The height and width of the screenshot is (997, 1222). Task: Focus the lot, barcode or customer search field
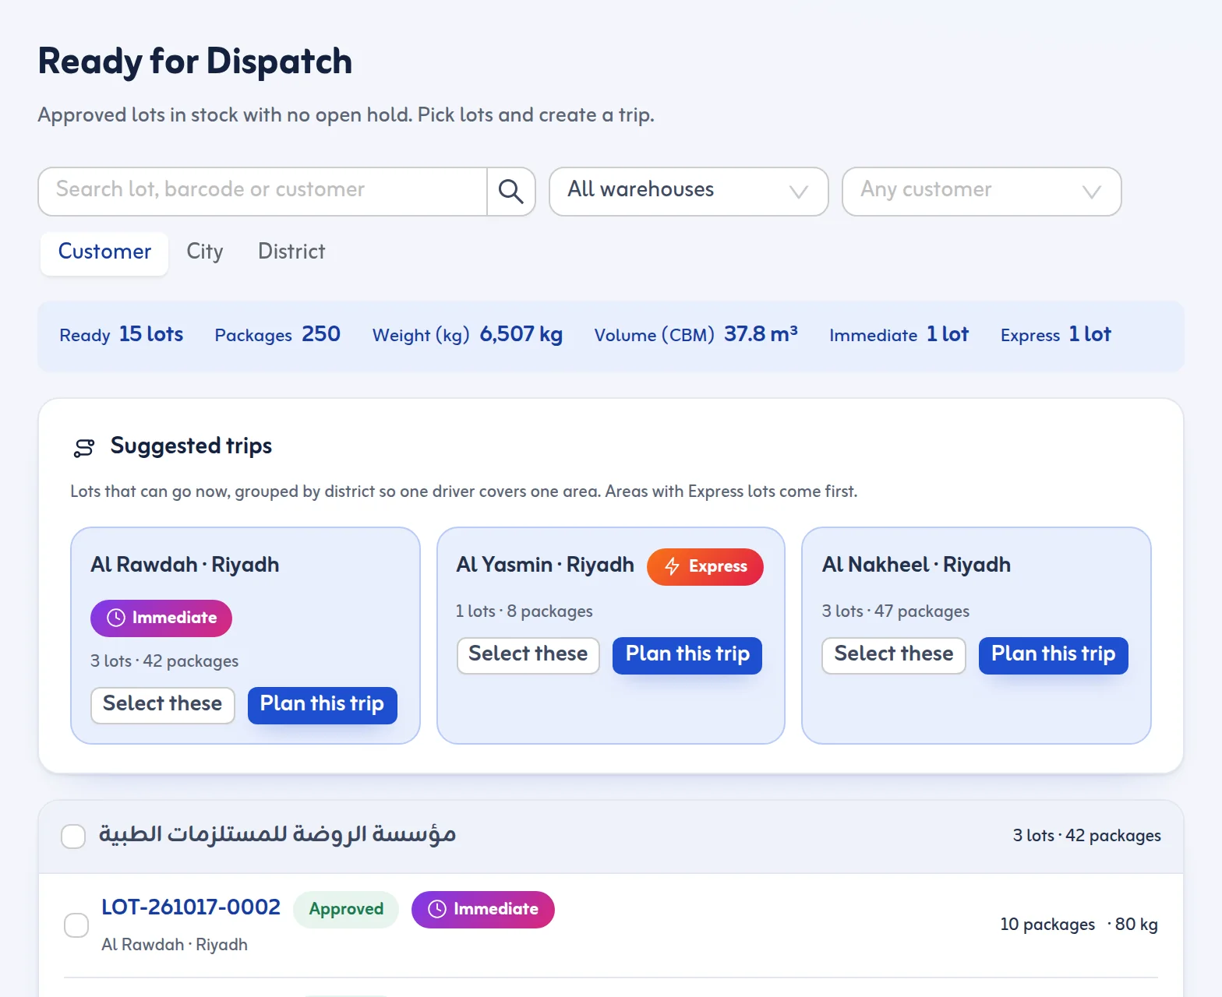coord(263,192)
